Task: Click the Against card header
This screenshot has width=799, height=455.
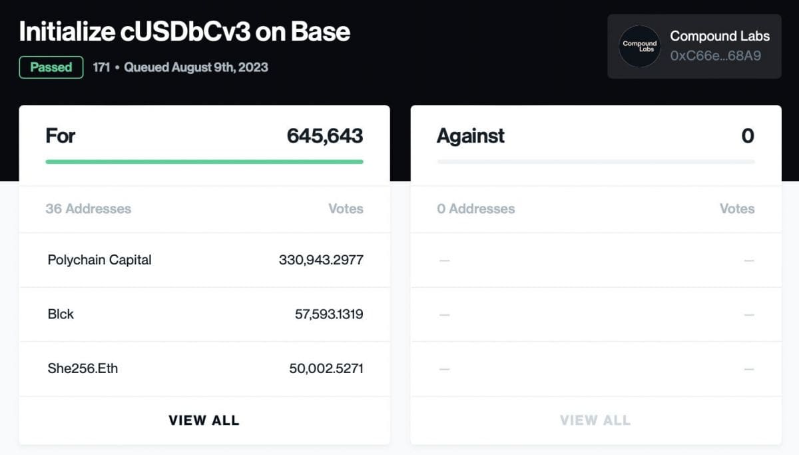Action: [x=469, y=136]
